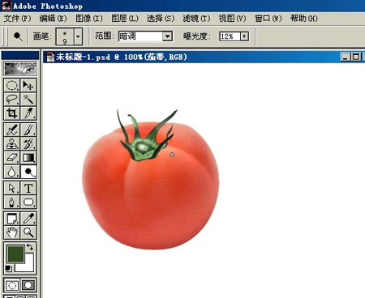This screenshot has height=298, width=365.
Task: Click the 12% exposure input field
Action: (x=230, y=36)
